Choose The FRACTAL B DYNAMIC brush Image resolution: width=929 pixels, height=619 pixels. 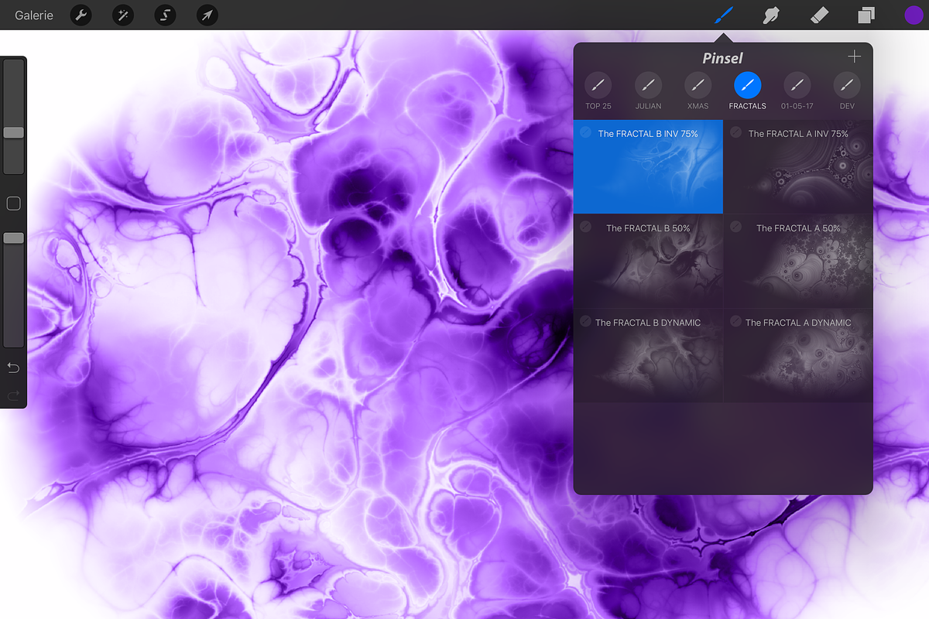(x=648, y=355)
